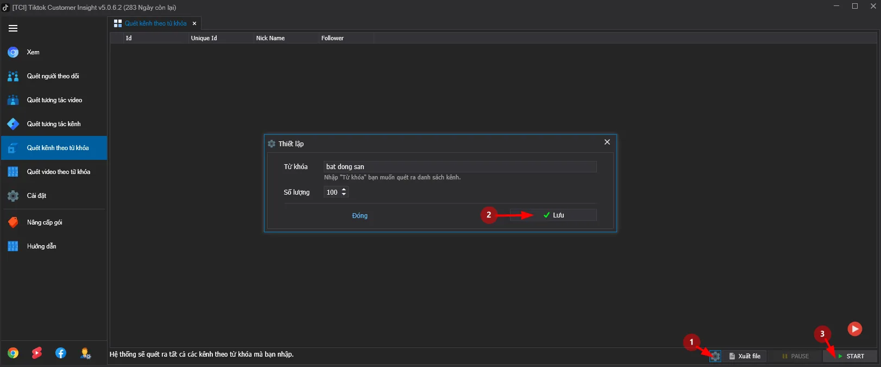Click the red YouTube Shorts icon
Viewport: 881px width, 367px height.
[x=37, y=353]
